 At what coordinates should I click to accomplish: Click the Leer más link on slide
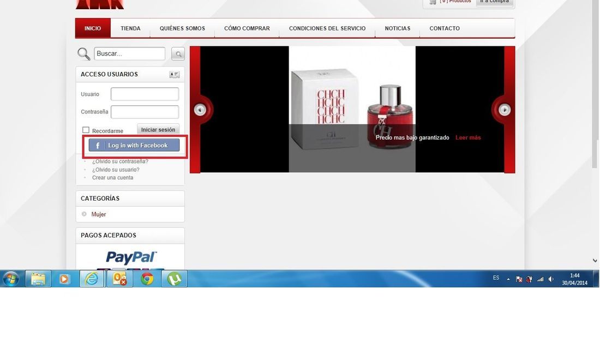(468, 138)
